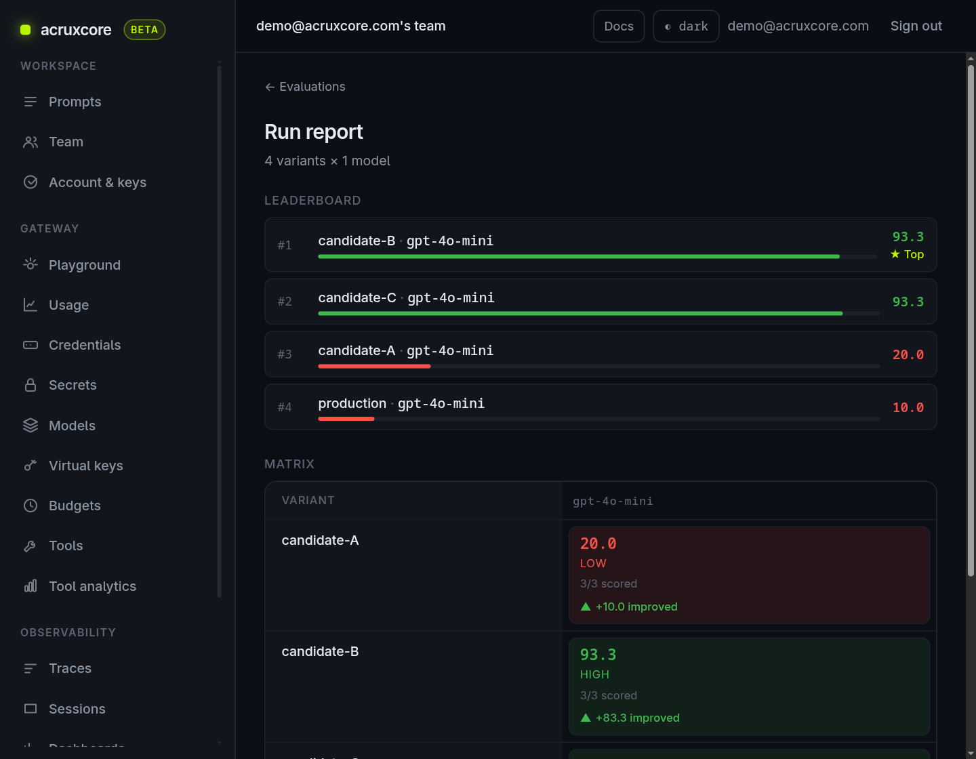The width and height of the screenshot is (976, 759).
Task: Select the #1 candidate-B leaderboard row
Action: click(601, 245)
